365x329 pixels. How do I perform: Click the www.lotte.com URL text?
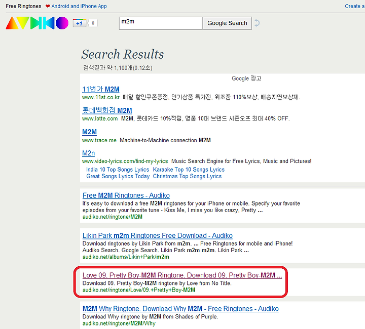point(100,118)
